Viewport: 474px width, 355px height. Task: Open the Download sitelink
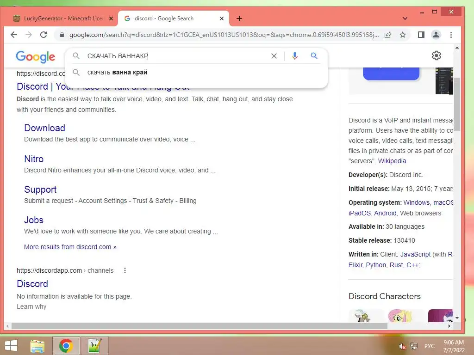click(x=45, y=128)
